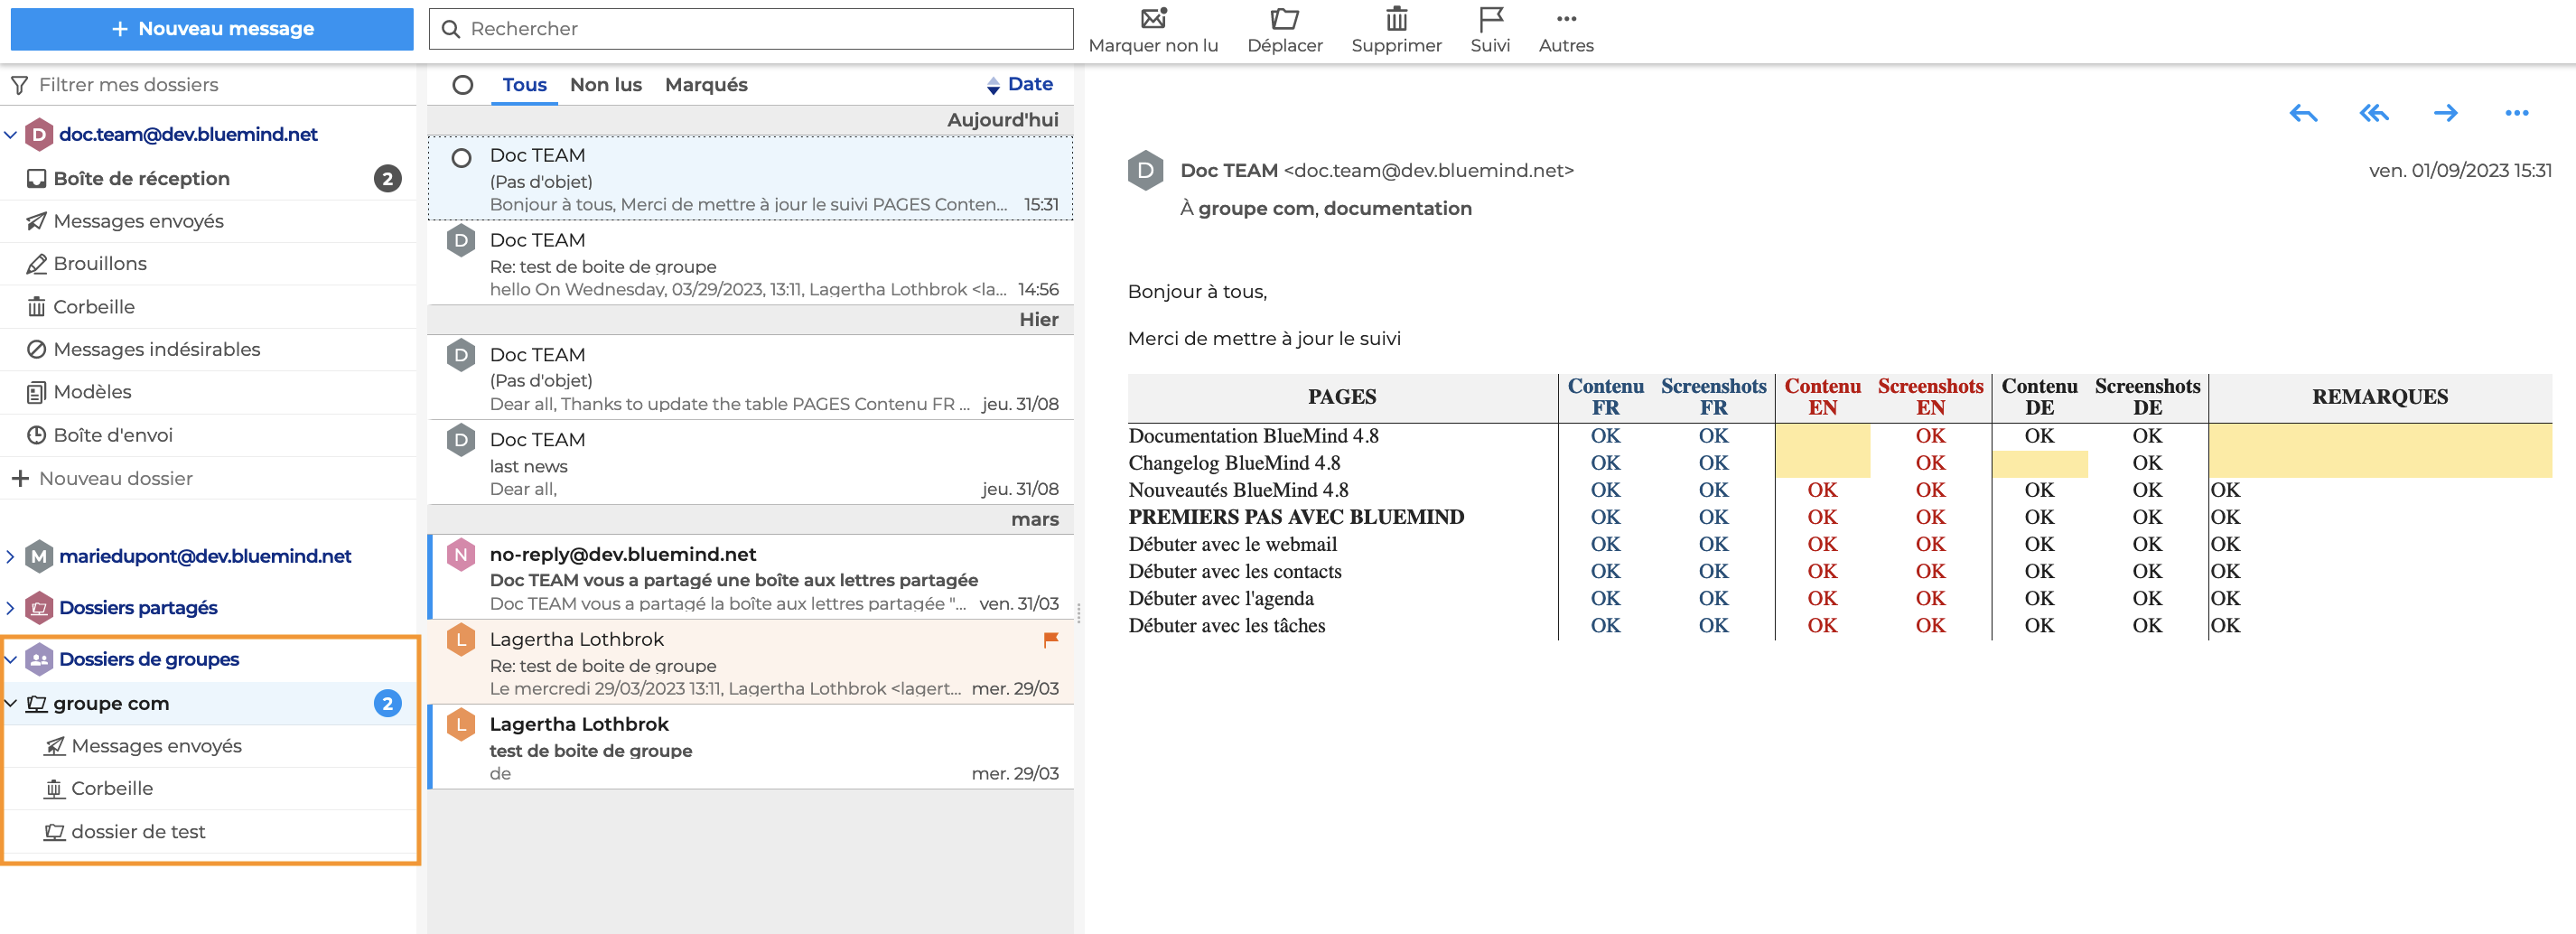Click the Déplacer folder icon

click(x=1284, y=19)
